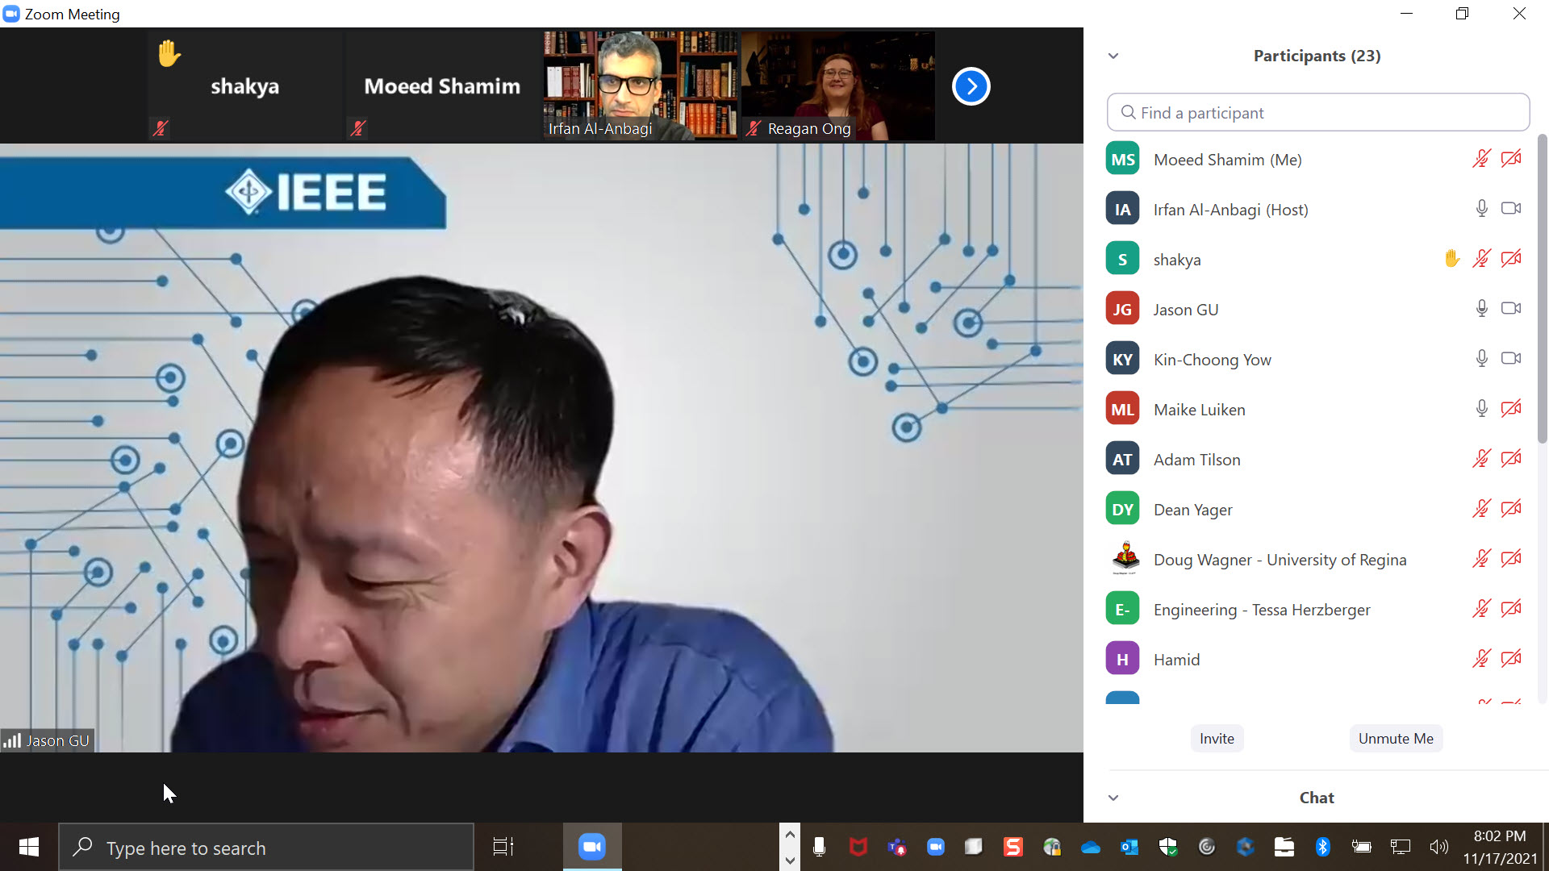
Task: Click the McAfee tray icon
Action: pyautogui.click(x=858, y=847)
